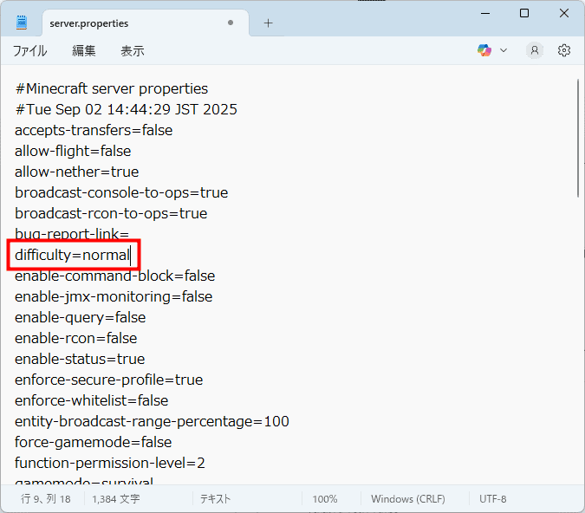Expand the Copilot dropdown chevron

click(x=504, y=51)
